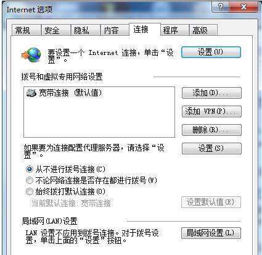This screenshot has width=262, height=255.
Task: Select 不论网络连接是否存在都进行拨号 option
Action: pyautogui.click(x=30, y=180)
